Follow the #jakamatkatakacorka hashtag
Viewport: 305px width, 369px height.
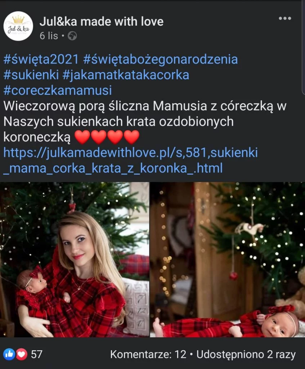click(x=126, y=75)
